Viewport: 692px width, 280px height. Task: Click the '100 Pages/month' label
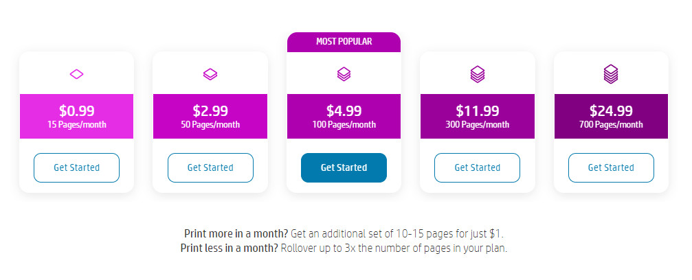pyautogui.click(x=344, y=124)
